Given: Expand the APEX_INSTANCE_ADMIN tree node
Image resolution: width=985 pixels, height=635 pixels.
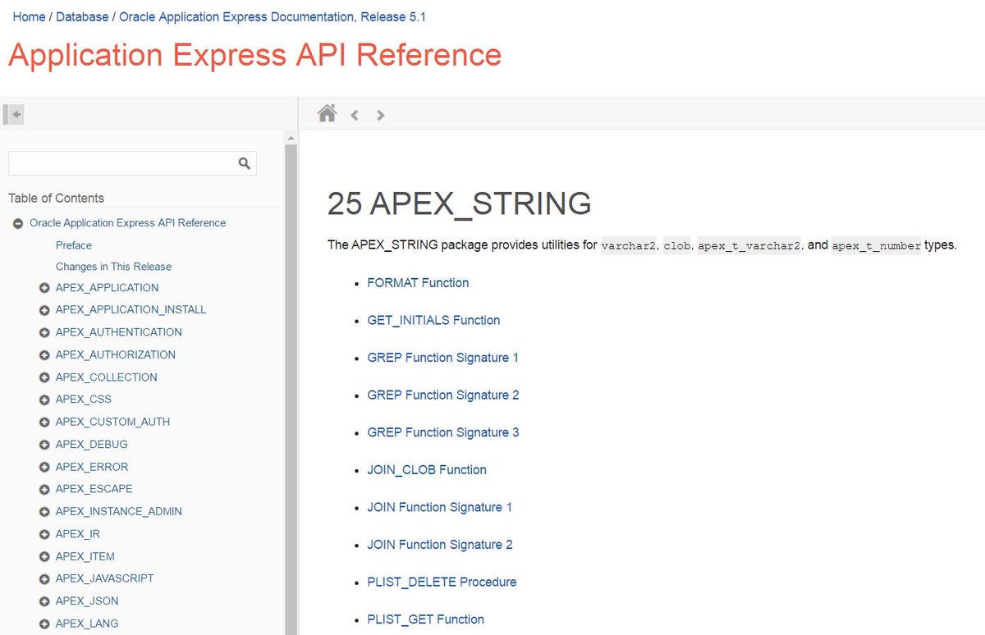Looking at the screenshot, I should pos(44,512).
